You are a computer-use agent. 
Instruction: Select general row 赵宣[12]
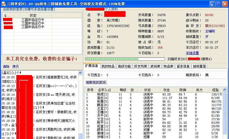point(153,126)
